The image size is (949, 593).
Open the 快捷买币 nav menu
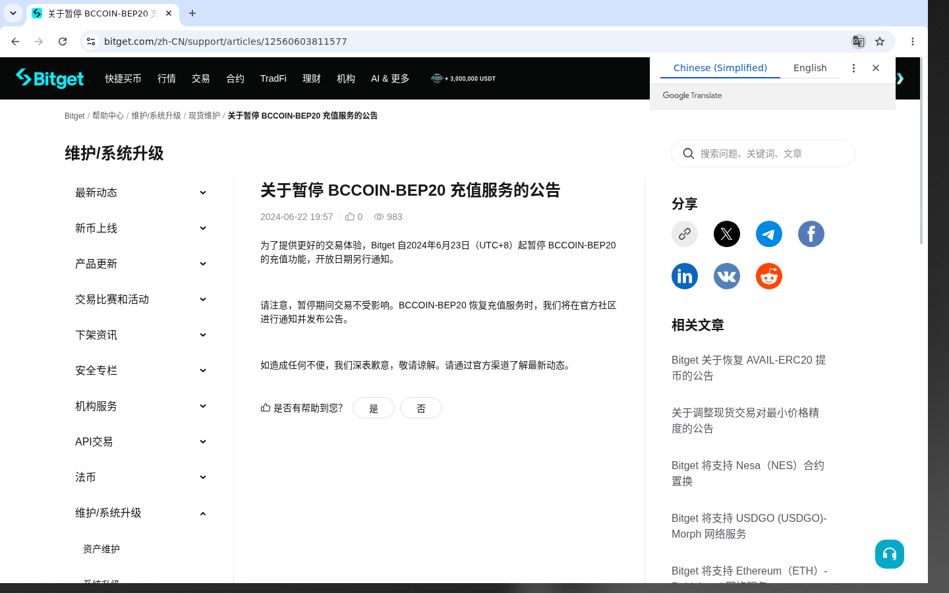coord(123,78)
